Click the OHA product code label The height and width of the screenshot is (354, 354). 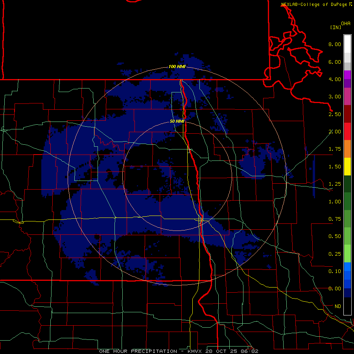[346, 24]
